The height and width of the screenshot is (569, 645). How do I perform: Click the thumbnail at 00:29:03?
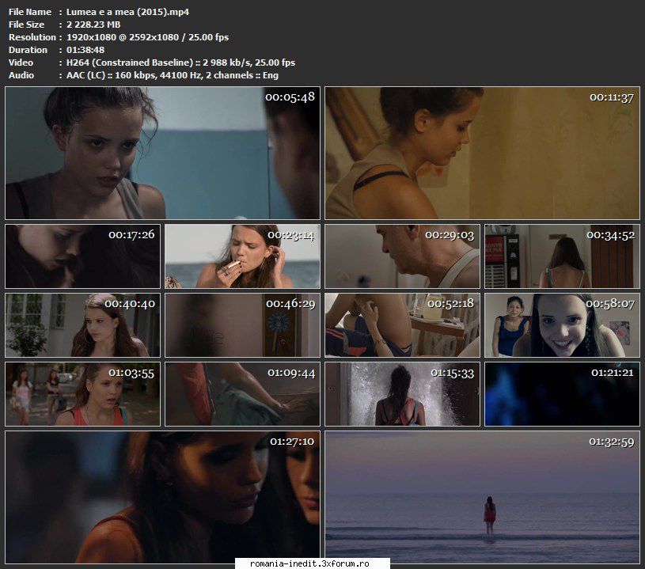coord(402,256)
